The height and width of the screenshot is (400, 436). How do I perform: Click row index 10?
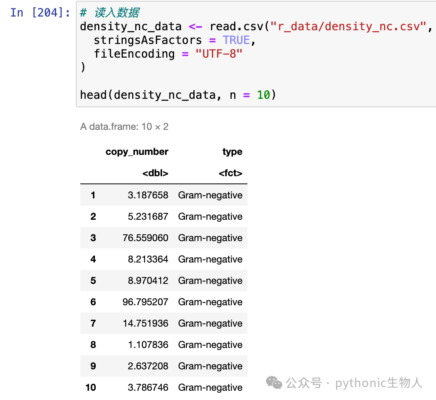[x=91, y=387]
